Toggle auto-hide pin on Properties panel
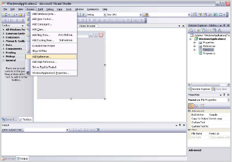 pos(224,95)
